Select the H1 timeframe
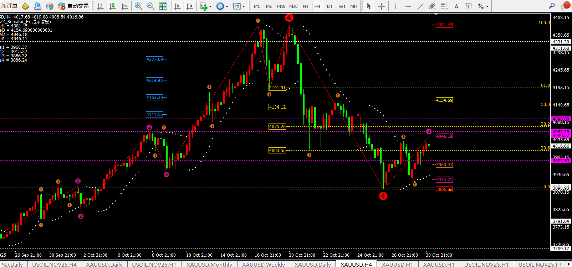The width and height of the screenshot is (572, 267). 306,6
